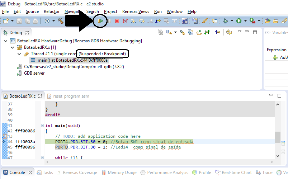Screen dimensions: 288x179
Task: Collapse the Thread #1 node
Action: click(x=19, y=54)
